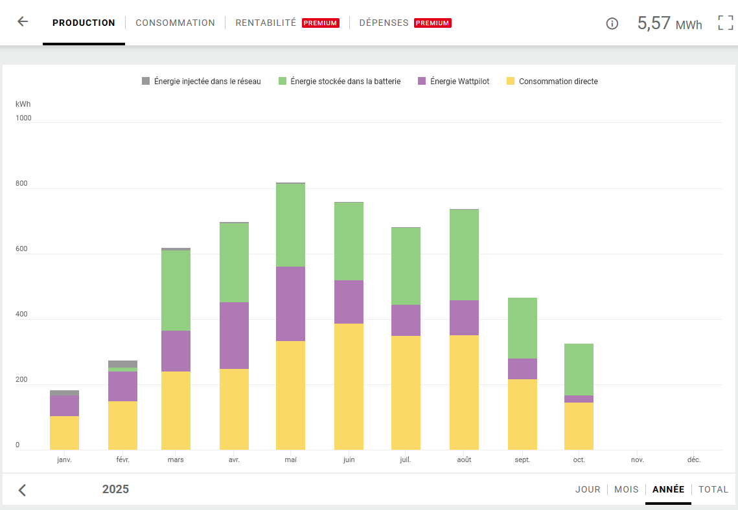Click the back arrow icon at top left
Viewport: 738px width, 510px height.
pos(23,22)
